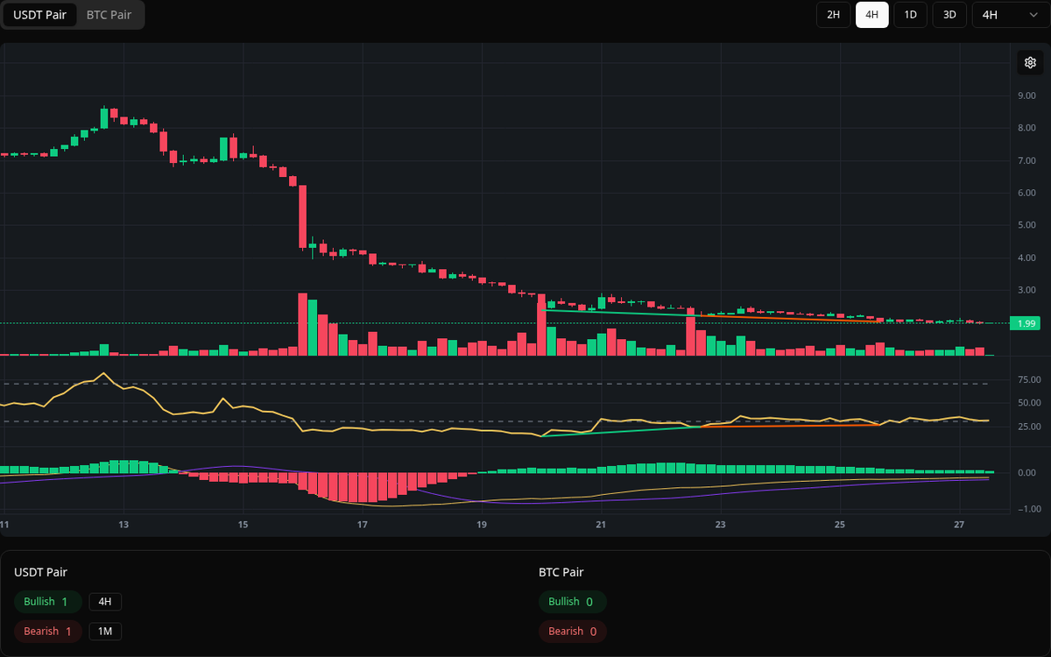Image resolution: width=1051 pixels, height=657 pixels.
Task: Click BTC Pair's Bullish 0 badge
Action: 572,602
